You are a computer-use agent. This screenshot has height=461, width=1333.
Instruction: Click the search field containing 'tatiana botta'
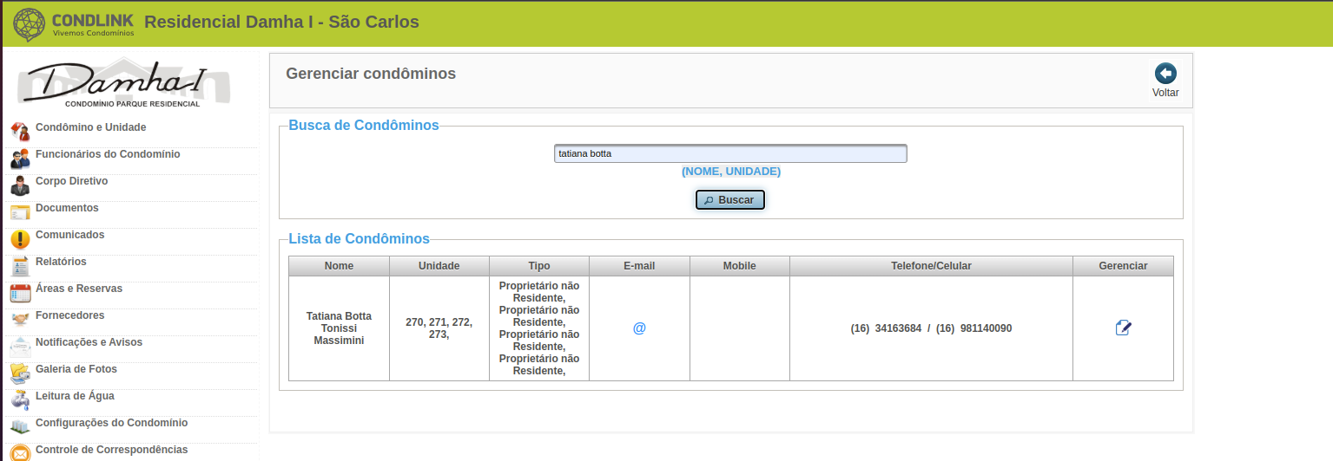[730, 153]
